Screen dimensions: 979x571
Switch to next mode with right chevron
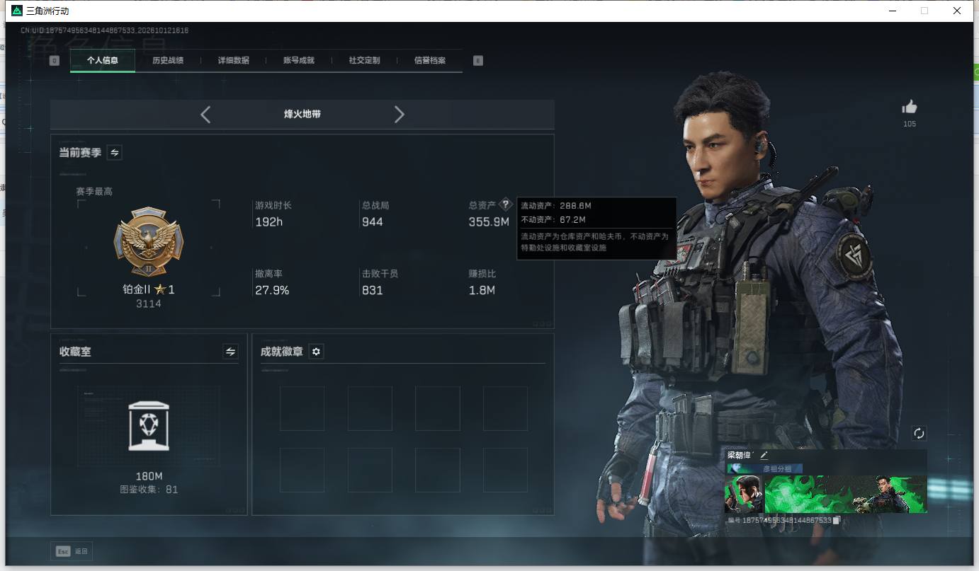coord(399,114)
